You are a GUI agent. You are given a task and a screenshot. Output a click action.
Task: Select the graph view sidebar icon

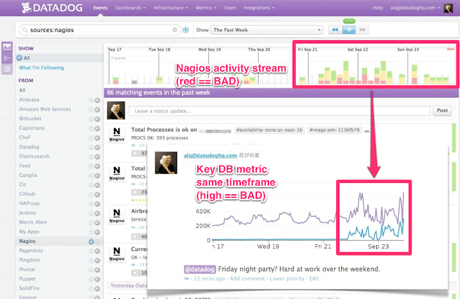(7, 47)
